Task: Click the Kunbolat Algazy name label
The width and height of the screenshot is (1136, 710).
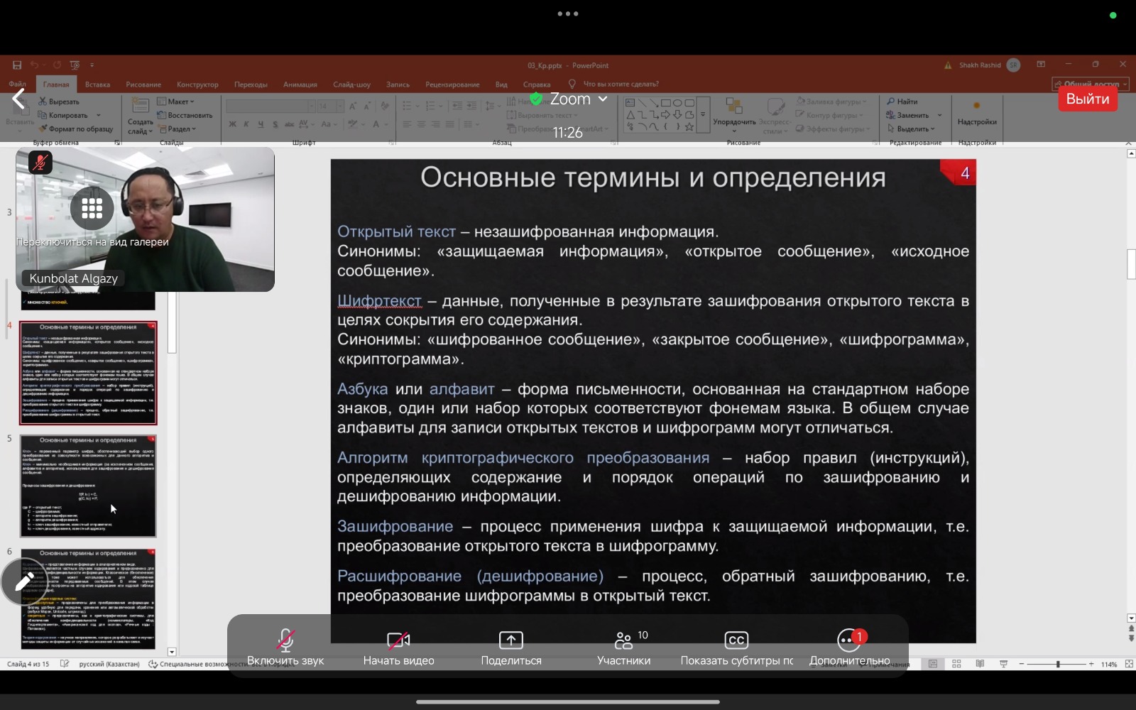Action: click(x=73, y=278)
